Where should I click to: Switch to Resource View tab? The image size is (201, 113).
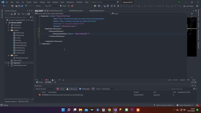23,102
